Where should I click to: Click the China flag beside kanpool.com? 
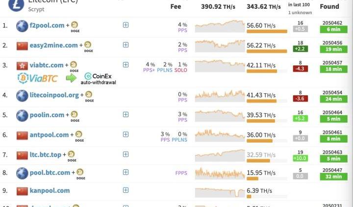pyautogui.click(x=22, y=191)
